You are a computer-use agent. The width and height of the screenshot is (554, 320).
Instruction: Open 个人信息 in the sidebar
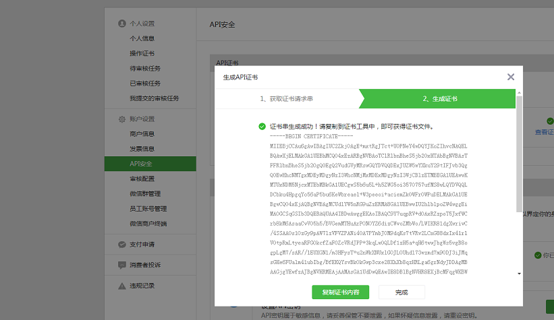coord(142,38)
